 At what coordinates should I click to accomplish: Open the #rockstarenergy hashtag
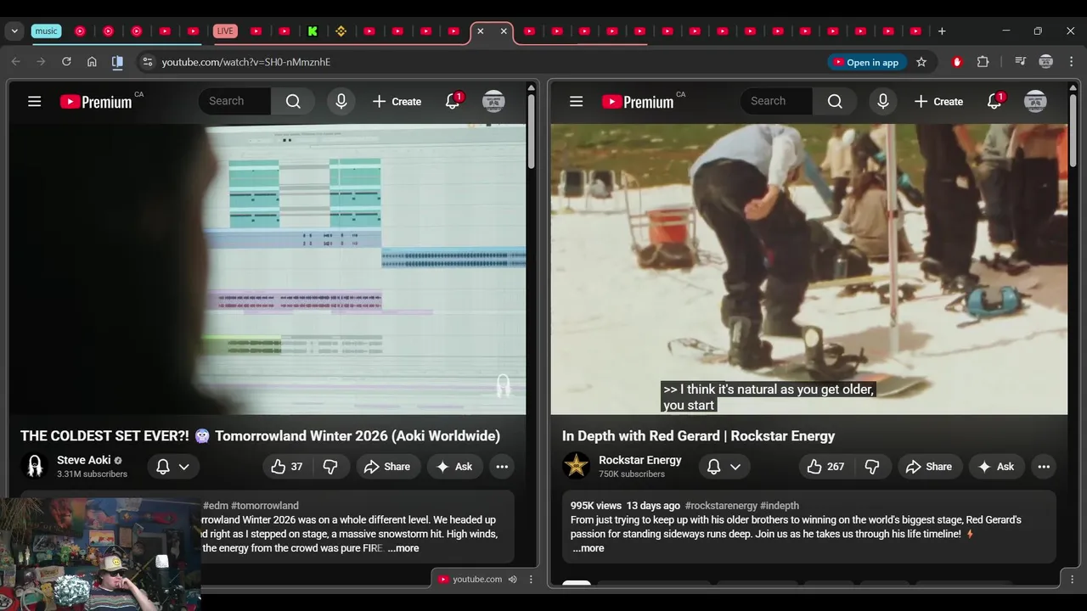721,506
